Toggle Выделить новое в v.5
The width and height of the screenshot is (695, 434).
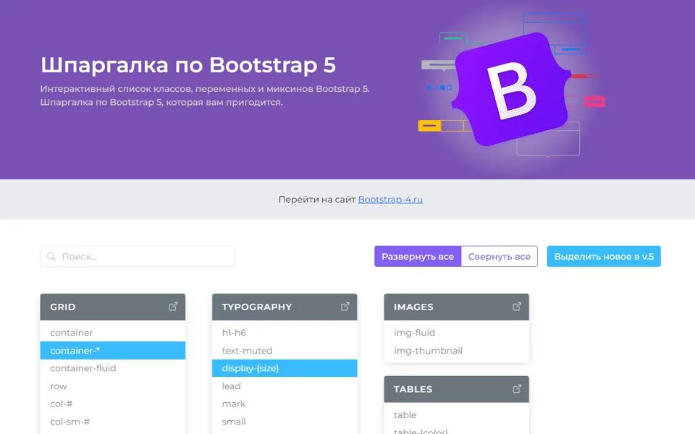point(604,256)
